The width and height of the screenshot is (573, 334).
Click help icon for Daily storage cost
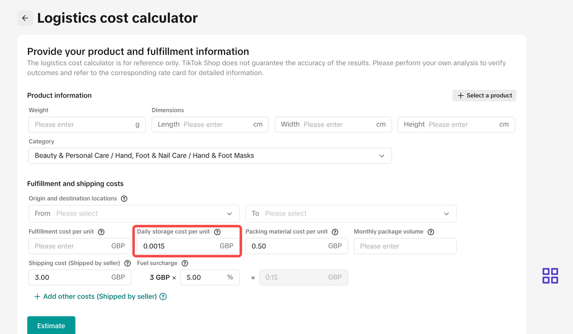[218, 232]
